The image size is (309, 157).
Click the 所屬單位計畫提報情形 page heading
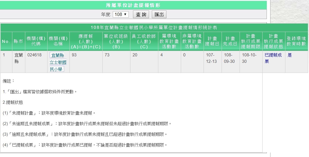pos(133,5)
